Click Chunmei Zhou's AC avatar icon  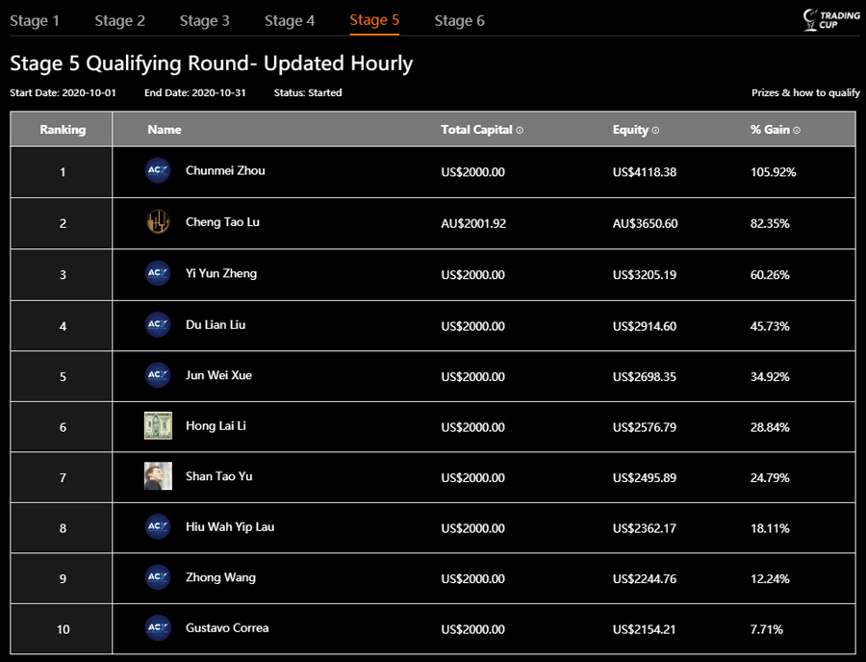click(x=157, y=171)
